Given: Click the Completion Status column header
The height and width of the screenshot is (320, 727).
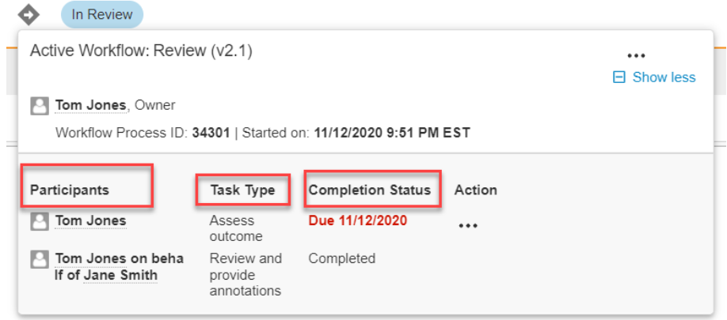Looking at the screenshot, I should [x=370, y=190].
